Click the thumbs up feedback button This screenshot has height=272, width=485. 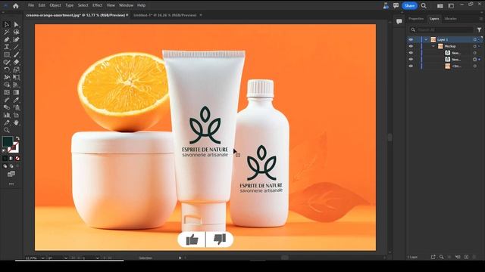[x=192, y=240]
